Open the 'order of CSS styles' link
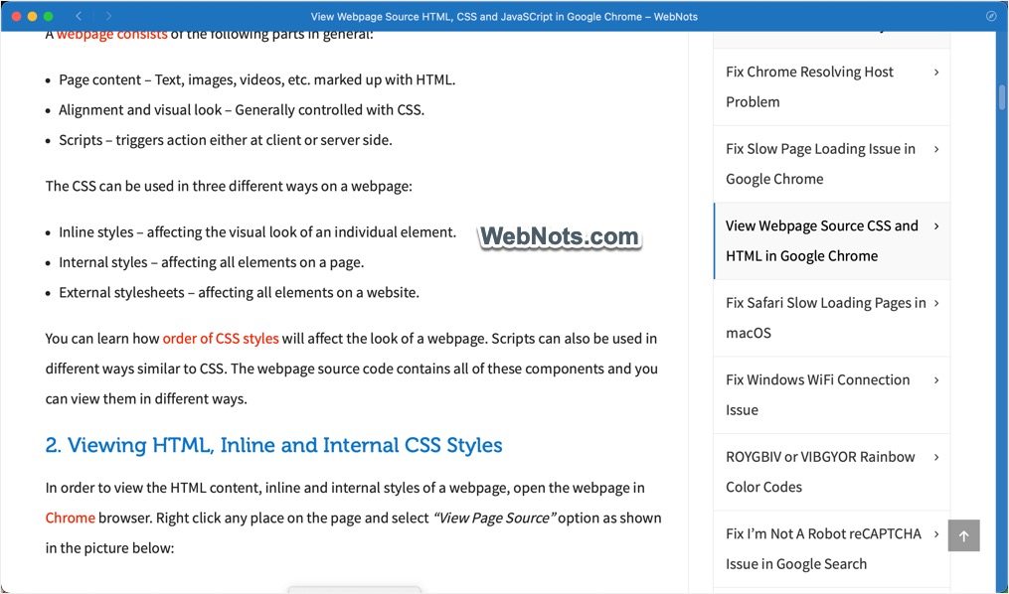 221,339
